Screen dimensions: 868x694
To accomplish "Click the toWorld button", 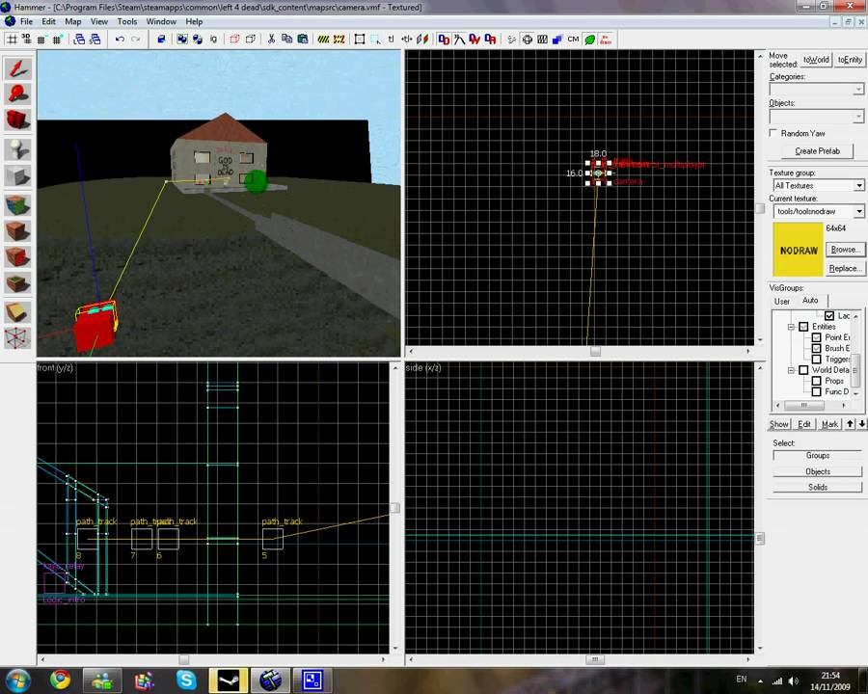I will pos(816,59).
